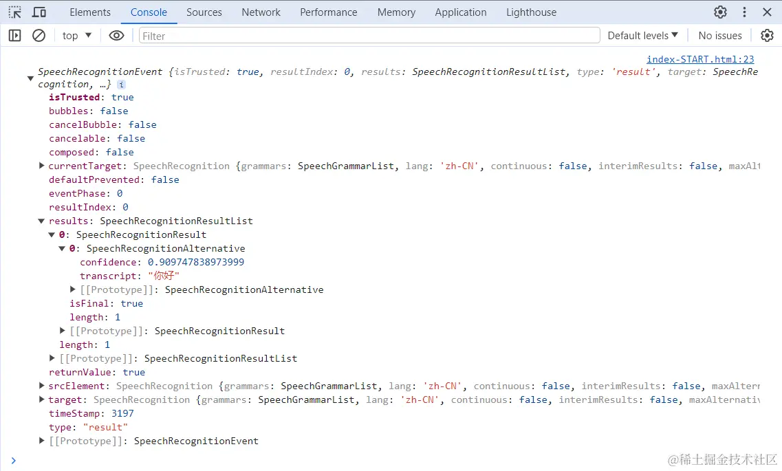Select the Console tab
The width and height of the screenshot is (782, 471).
(149, 12)
